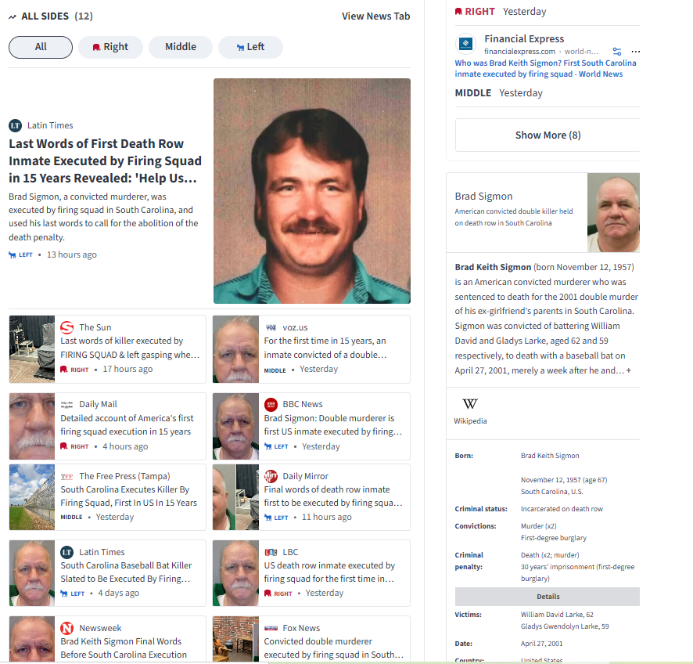Open the 'Last Words of First Death Row Inmate' headline
693x664 pixels.
105,161
